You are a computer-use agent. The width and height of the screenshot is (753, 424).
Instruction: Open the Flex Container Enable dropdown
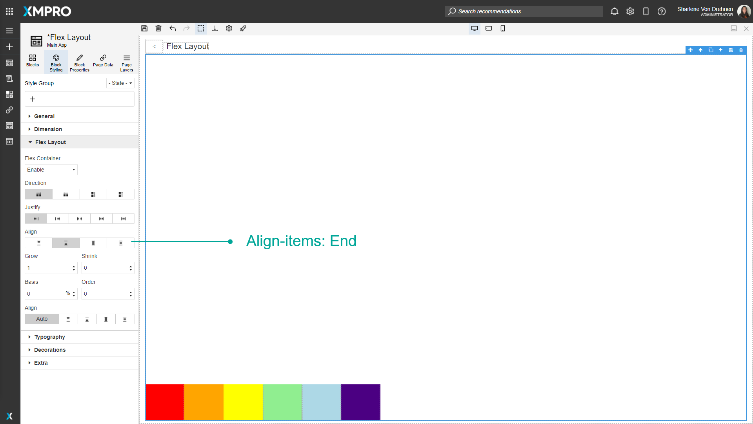tap(51, 170)
